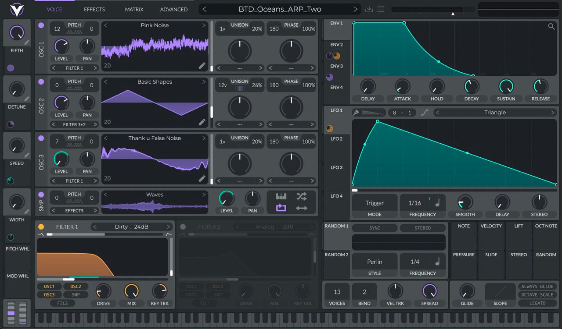Screen dimensions: 562x329
Task: Click the random SYNC button
Action: 375,228
